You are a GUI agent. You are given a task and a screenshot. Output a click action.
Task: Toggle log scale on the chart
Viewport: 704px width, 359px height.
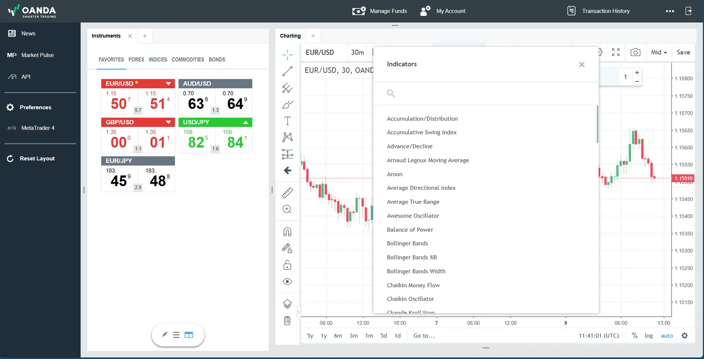point(649,336)
